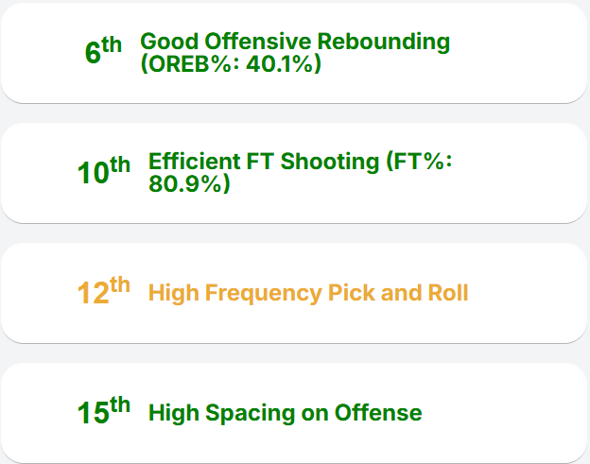Click the OREB%: 40.1% stat line
This screenshot has height=464, width=590.
point(231,64)
